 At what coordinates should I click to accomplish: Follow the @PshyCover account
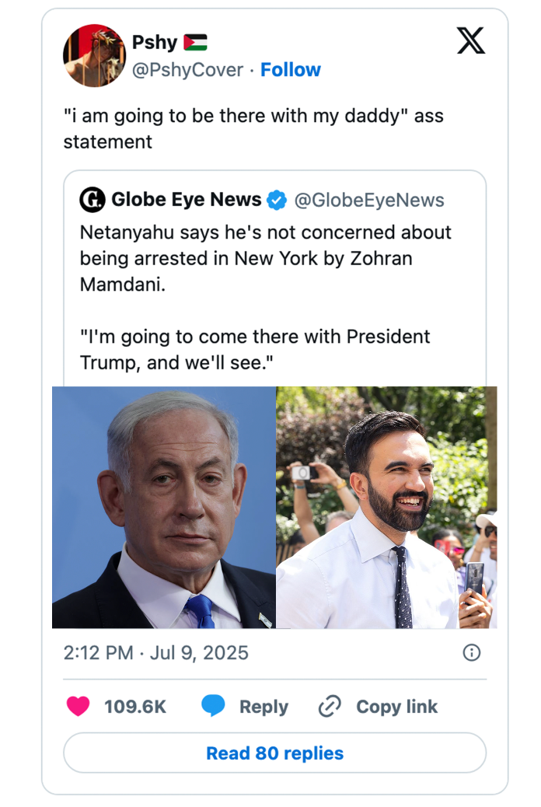291,70
